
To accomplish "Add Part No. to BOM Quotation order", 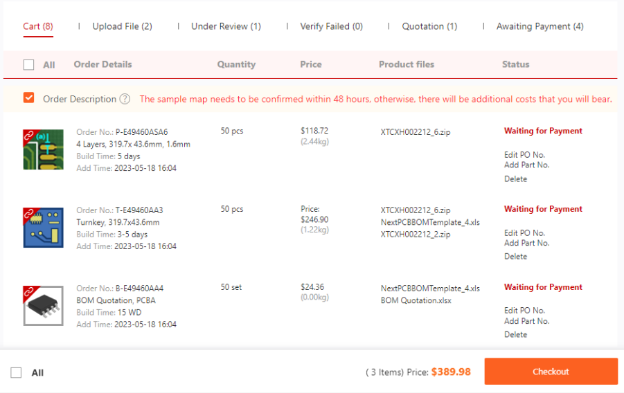I will [526, 321].
